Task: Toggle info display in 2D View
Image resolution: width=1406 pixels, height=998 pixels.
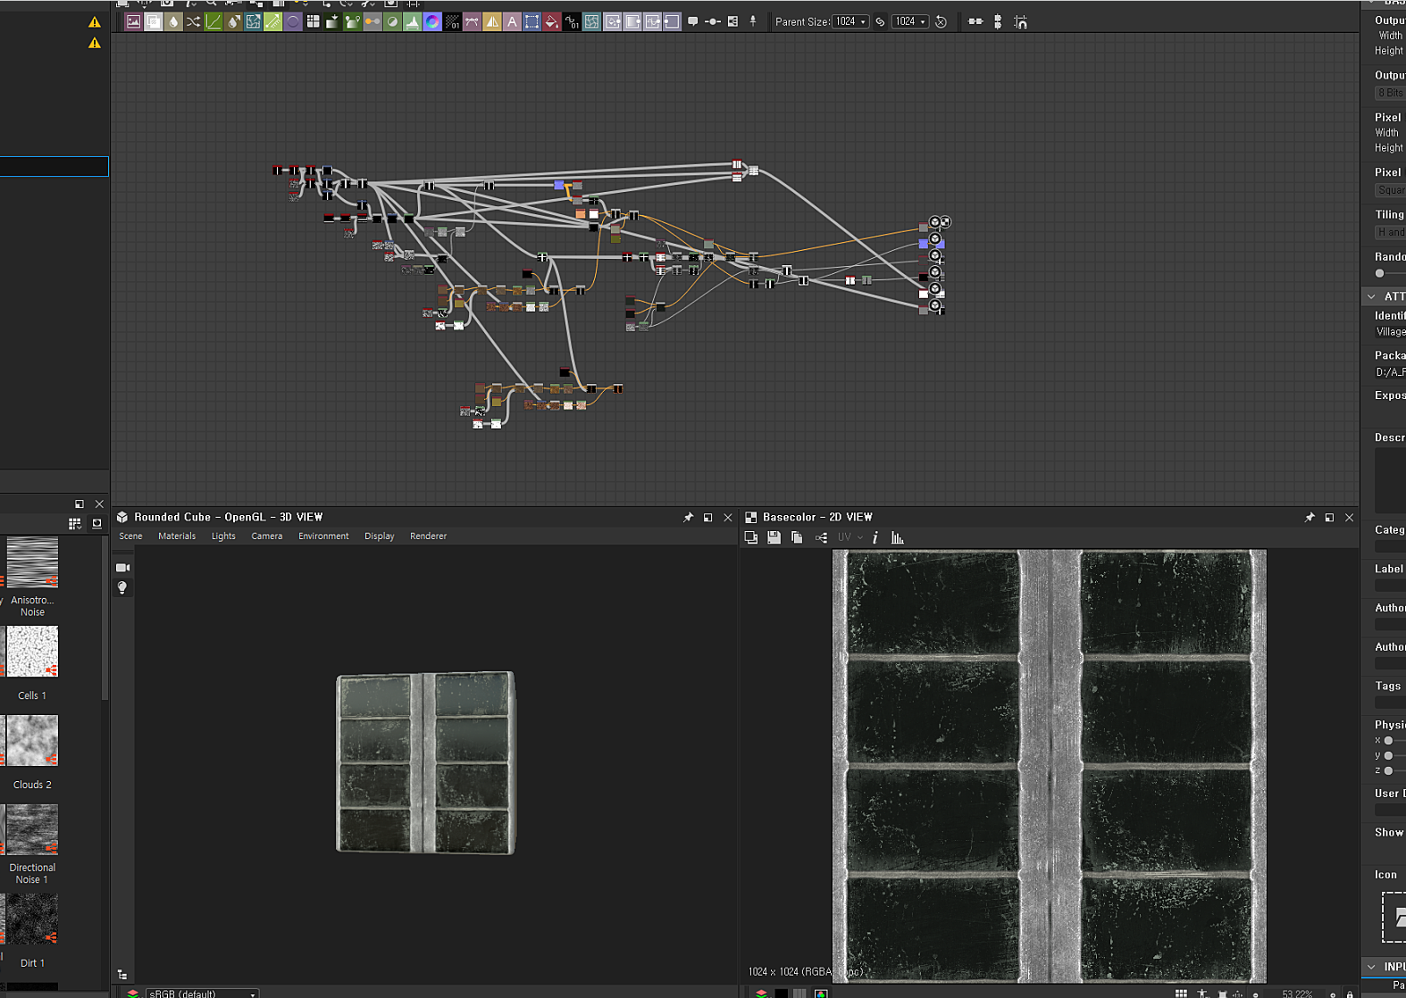Action: (x=875, y=537)
